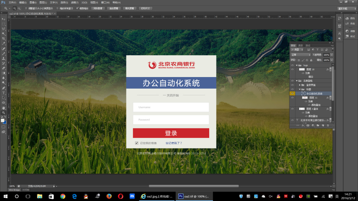Click the zoom in magnifier in options bar
Screen dimensions: 358x201
click(x=15, y=8)
